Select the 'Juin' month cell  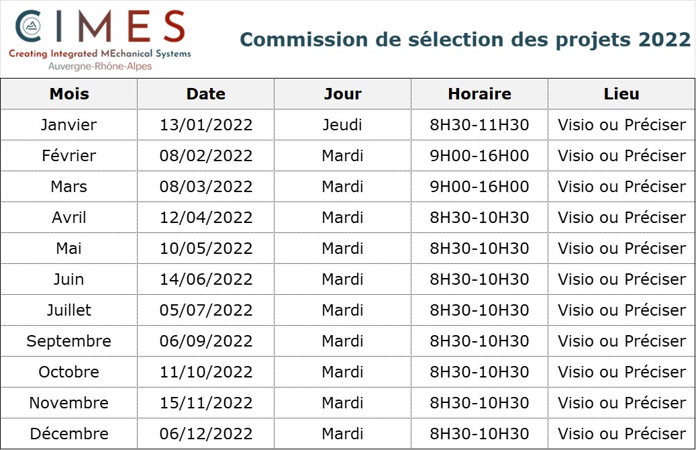69,279
